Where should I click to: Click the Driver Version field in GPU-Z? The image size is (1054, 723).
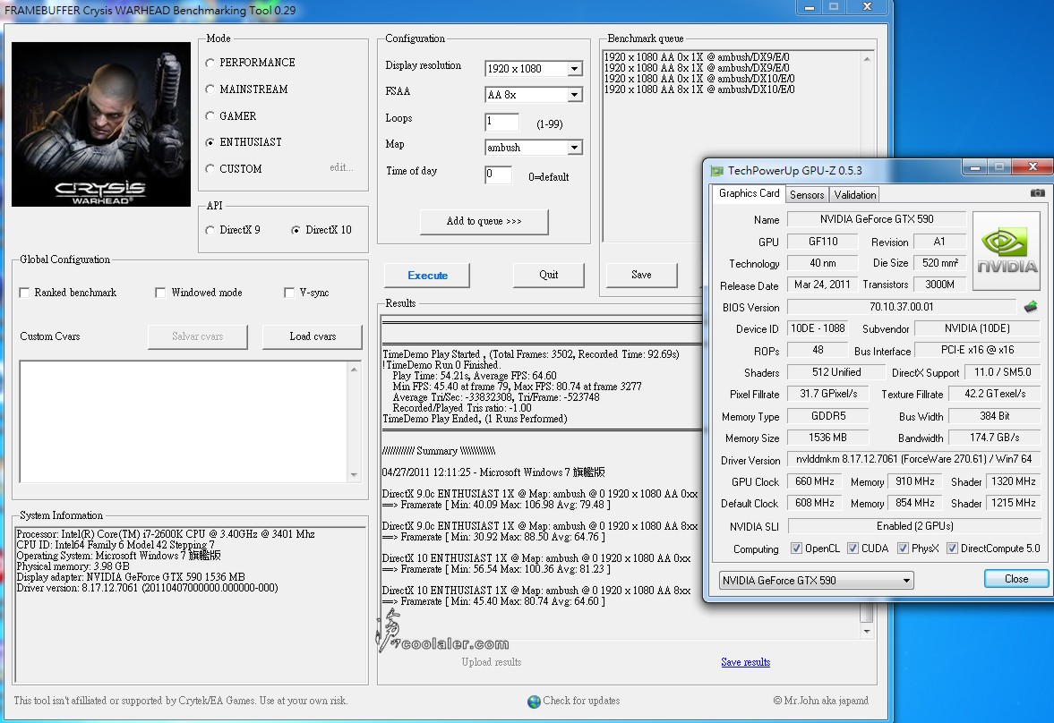click(913, 459)
